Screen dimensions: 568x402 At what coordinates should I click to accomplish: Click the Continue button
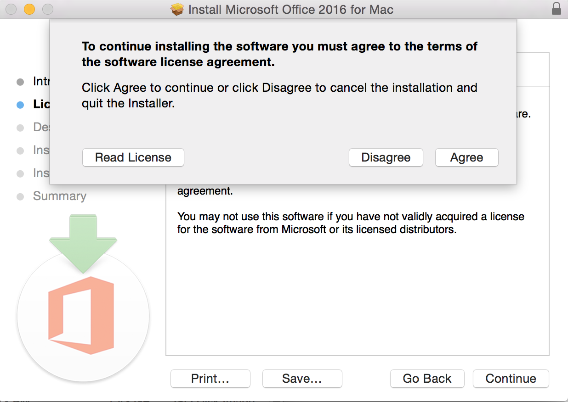pyautogui.click(x=511, y=379)
